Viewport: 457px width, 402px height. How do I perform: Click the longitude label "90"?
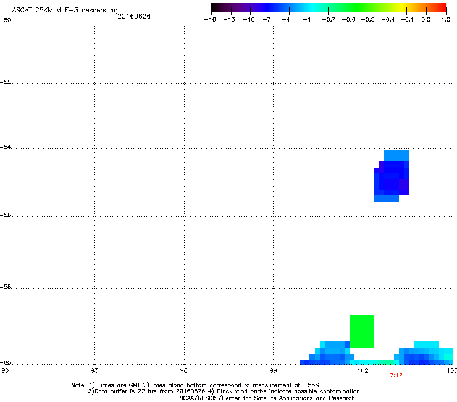[5, 370]
